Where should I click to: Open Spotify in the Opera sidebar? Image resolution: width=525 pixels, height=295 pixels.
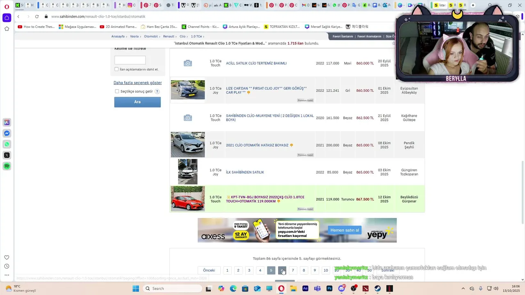7,166
